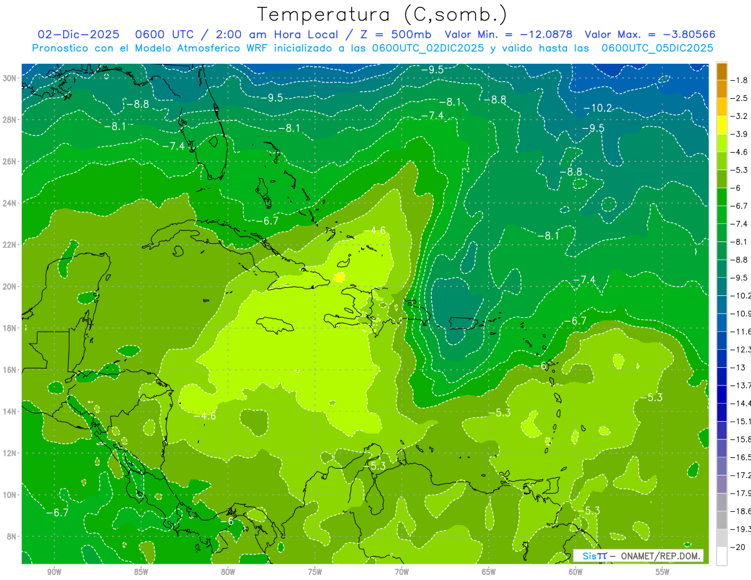The height and width of the screenshot is (580, 751).
Task: Click the '10N' latitude axis label
Action: 10,495
